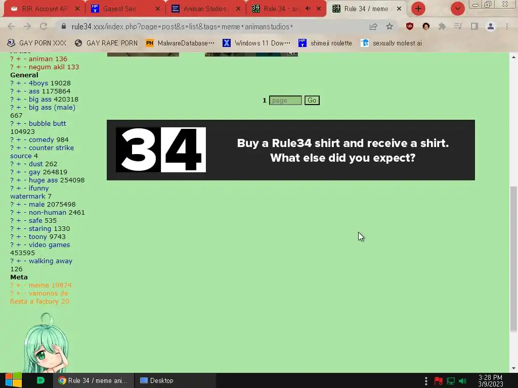The image size is (518, 388).
Task: Click the address bar URL
Action: [x=182, y=26]
